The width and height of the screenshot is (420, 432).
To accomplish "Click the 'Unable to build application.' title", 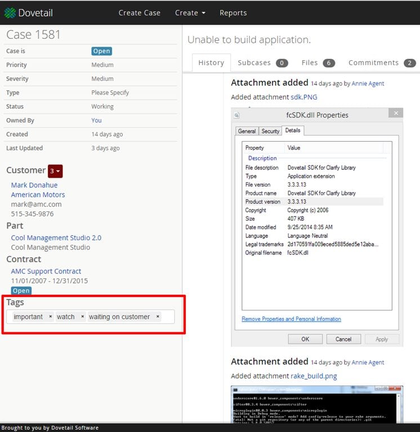I will (249, 40).
